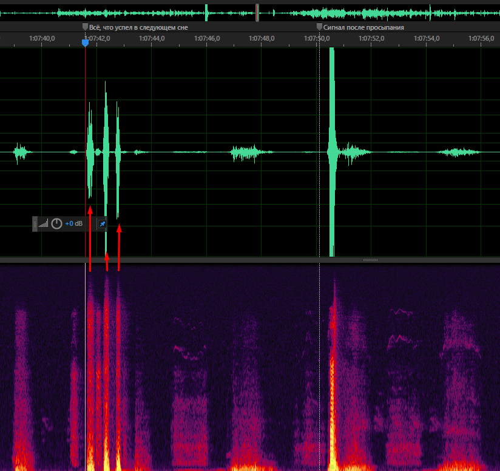
Task: Click the HUD grip handle
Action: pyautogui.click(x=35, y=224)
